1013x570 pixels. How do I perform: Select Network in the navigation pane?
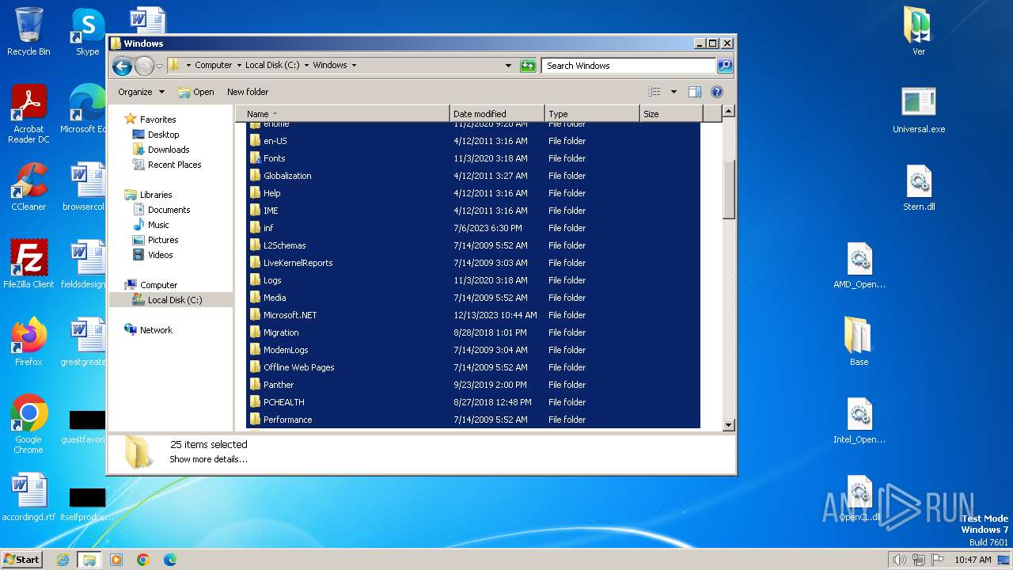(156, 330)
